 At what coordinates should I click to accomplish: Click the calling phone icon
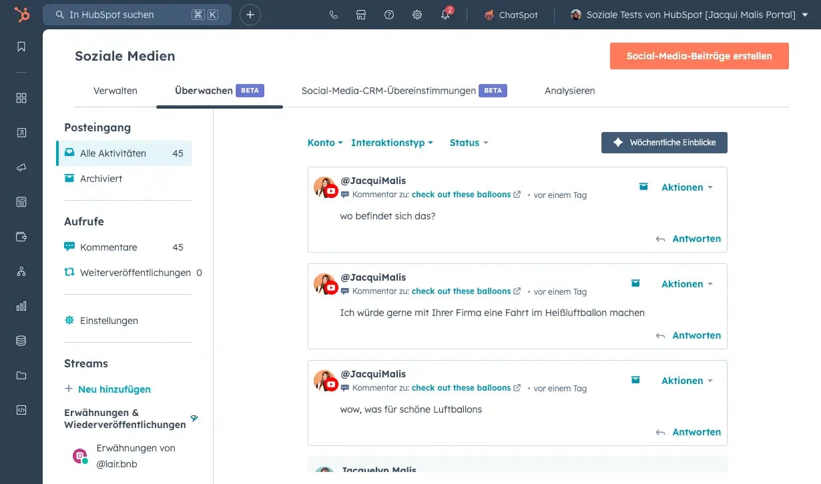pos(333,14)
